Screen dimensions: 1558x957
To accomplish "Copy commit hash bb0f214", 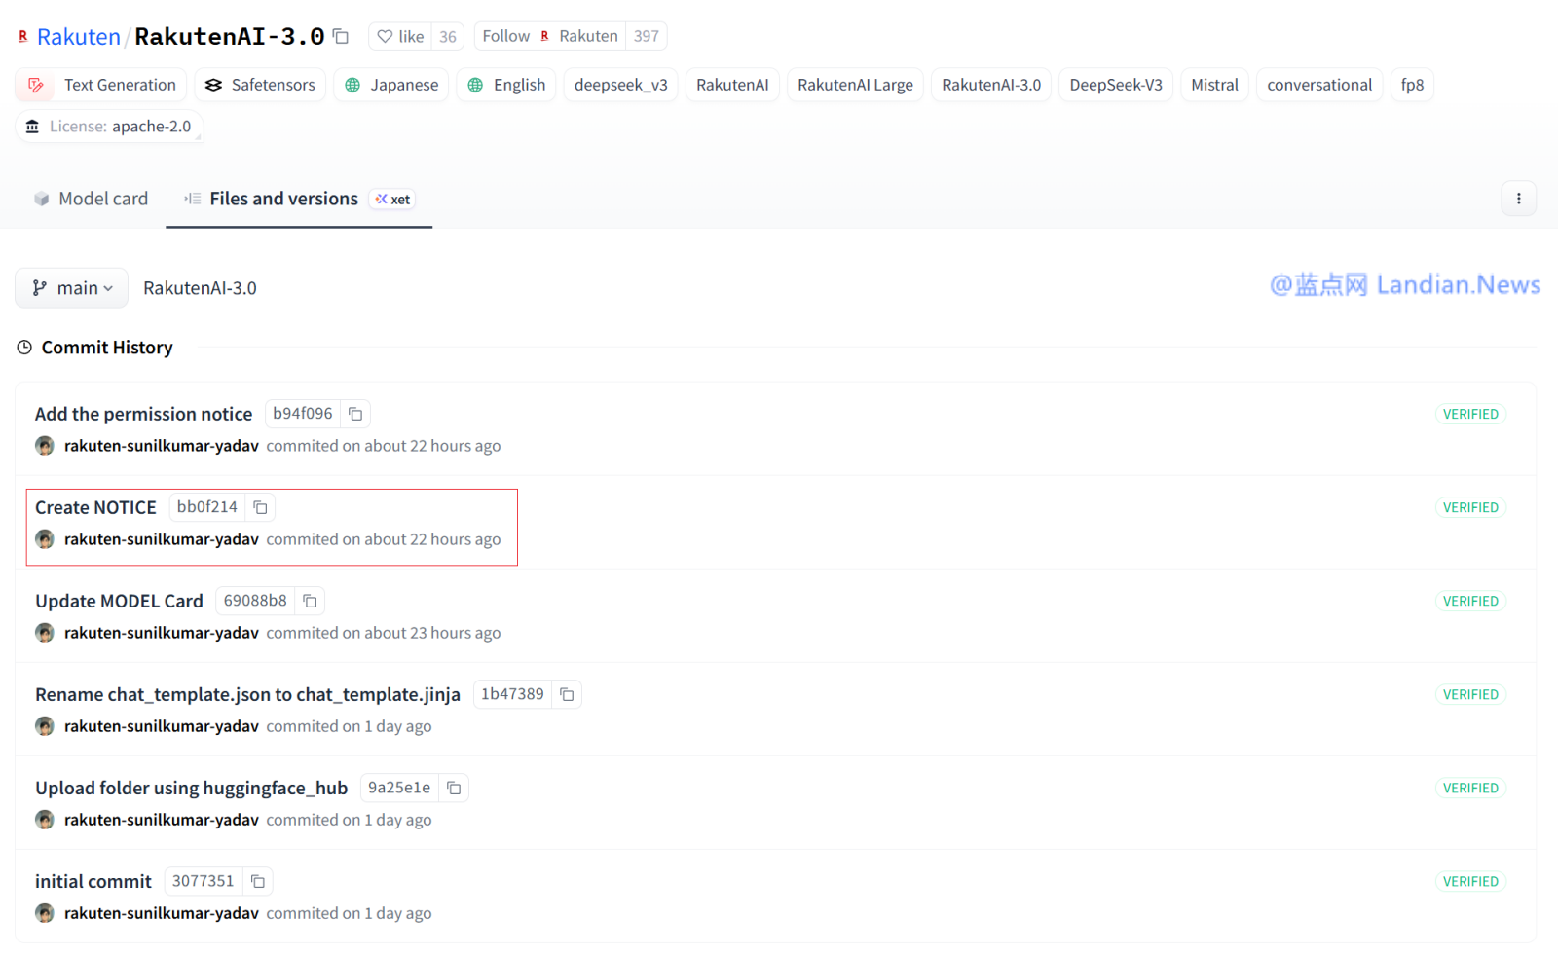I will click(x=260, y=507).
